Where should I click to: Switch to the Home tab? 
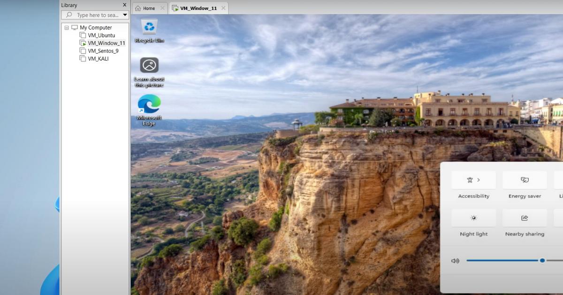point(149,8)
